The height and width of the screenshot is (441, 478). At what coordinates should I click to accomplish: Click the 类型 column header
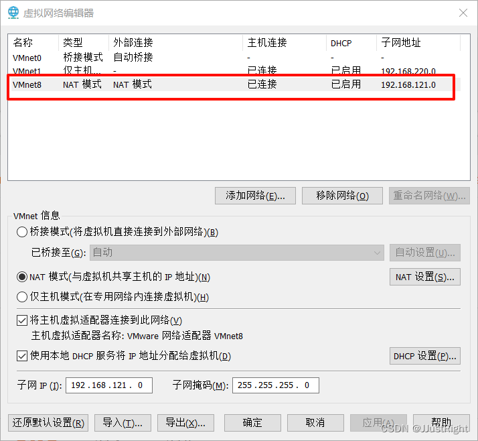point(83,43)
